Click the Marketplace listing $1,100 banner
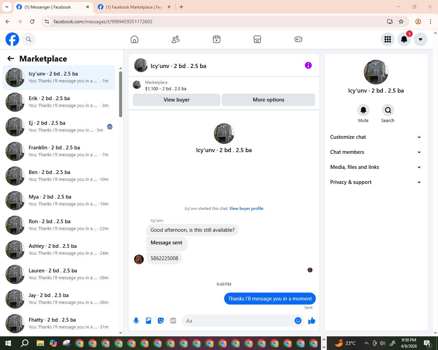438x350 pixels. [224, 85]
